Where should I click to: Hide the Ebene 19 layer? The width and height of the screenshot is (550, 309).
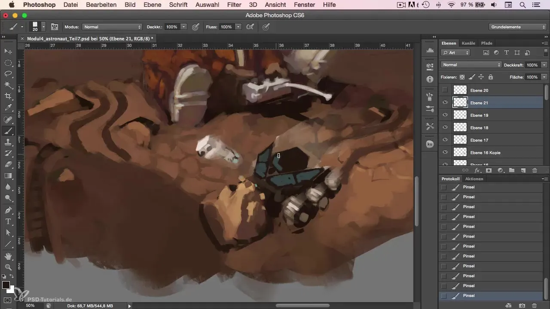[445, 115]
